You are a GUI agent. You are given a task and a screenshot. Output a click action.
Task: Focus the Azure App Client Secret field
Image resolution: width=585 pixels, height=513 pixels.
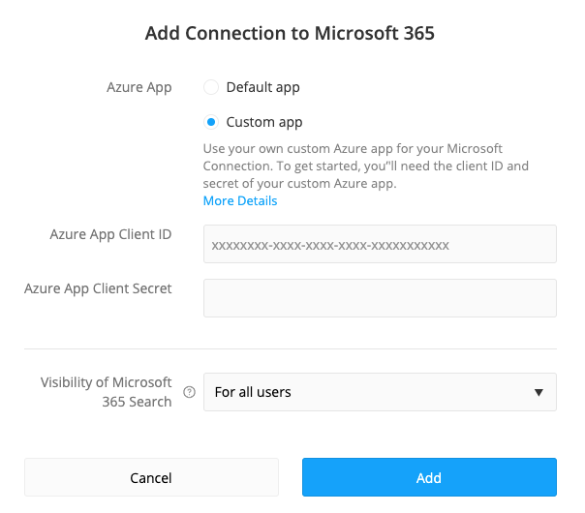point(380,298)
